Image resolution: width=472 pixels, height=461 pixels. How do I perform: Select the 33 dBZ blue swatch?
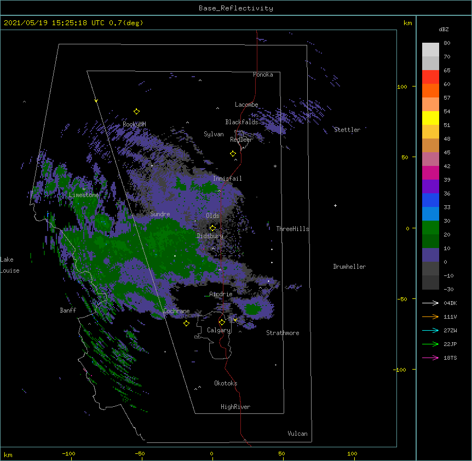pos(430,214)
